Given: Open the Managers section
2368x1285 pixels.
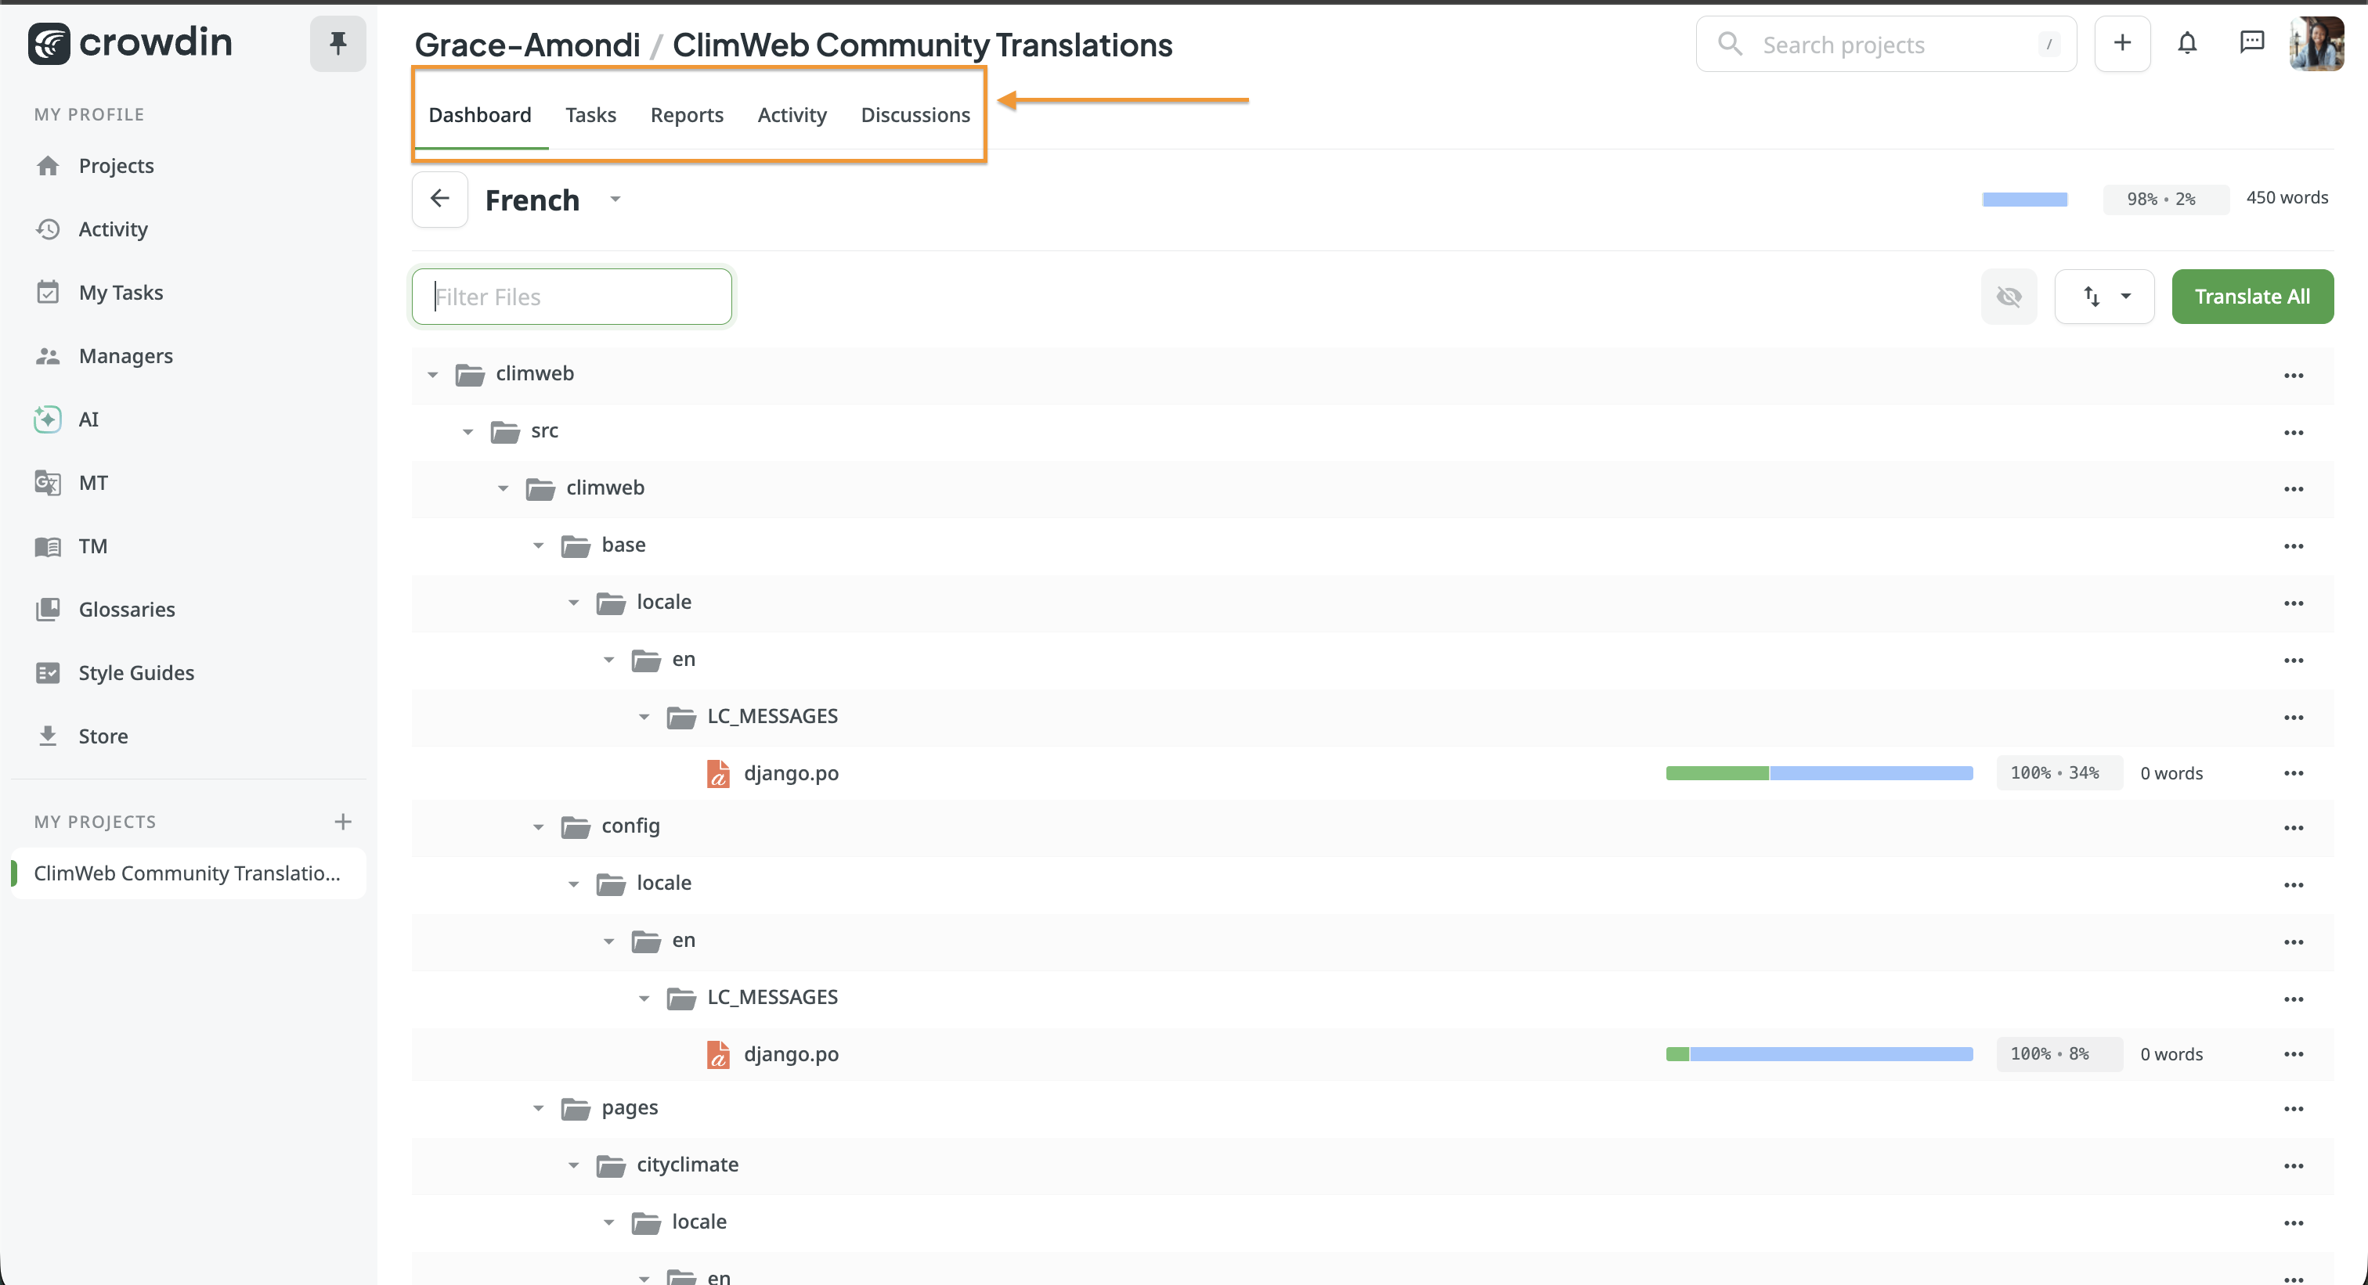Looking at the screenshot, I should [125, 355].
